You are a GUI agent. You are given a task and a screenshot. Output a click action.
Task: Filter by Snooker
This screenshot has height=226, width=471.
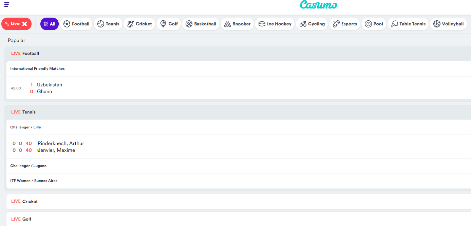point(237,24)
